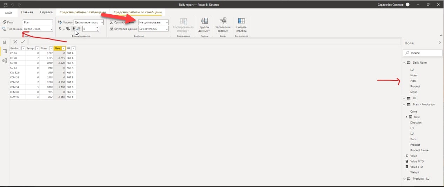Open filter dropdown on LU column
Image resolution: width=444 pixels, height=187 pixels.
[x=74, y=48]
